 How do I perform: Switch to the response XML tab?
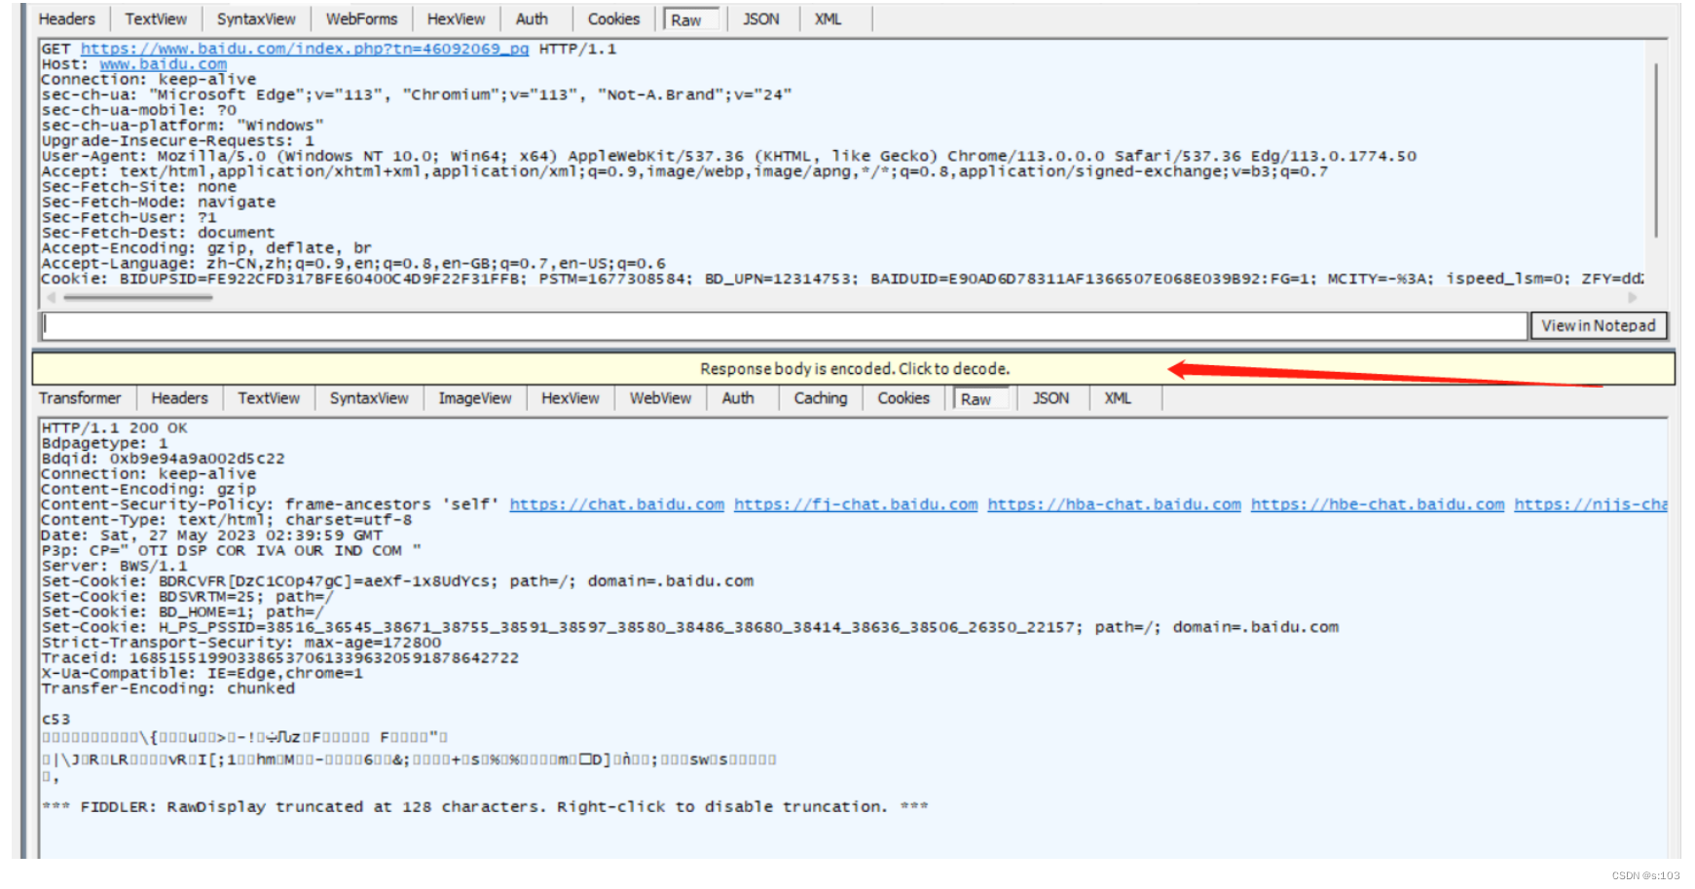point(1118,398)
